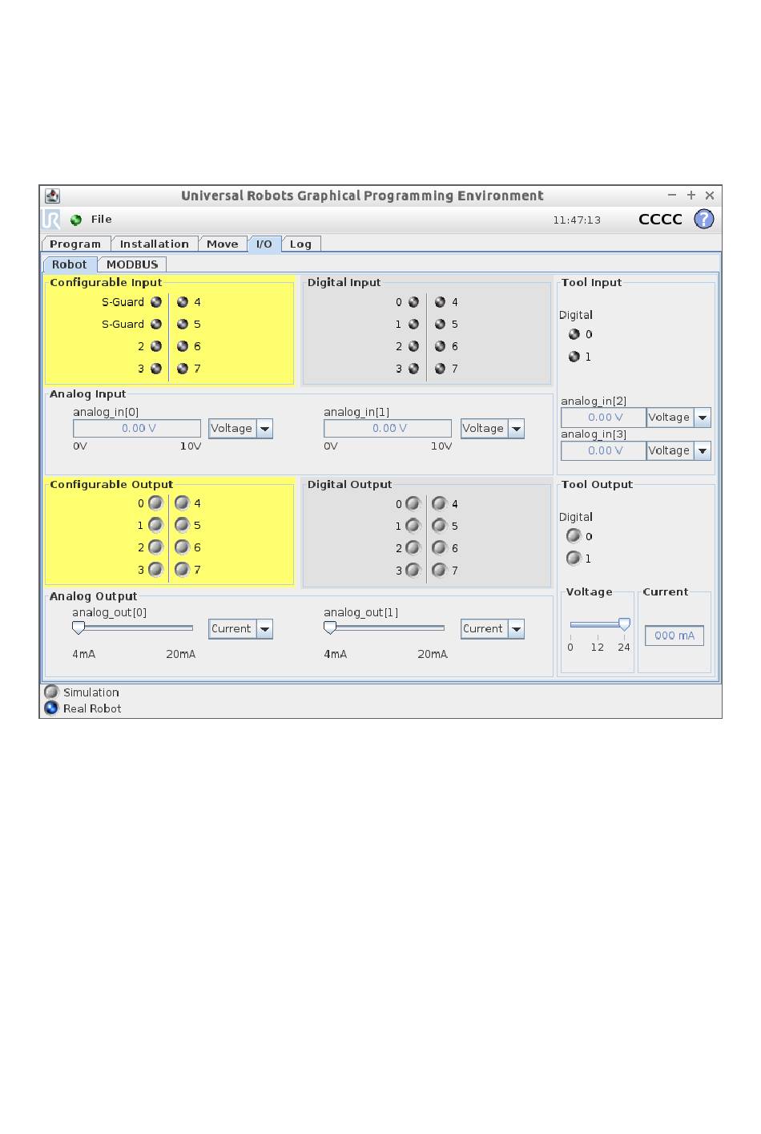The image size is (761, 1134).
Task: Click the Universal Robots UR logo icon
Action: pos(51,220)
